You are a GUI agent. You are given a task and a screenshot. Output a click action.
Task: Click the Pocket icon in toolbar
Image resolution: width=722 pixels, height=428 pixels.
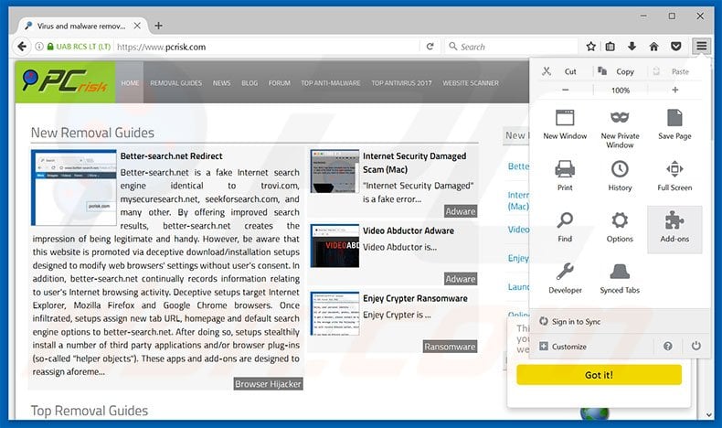click(675, 46)
